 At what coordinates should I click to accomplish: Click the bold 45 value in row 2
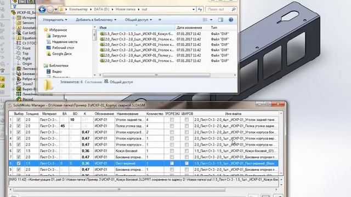(x=63, y=126)
